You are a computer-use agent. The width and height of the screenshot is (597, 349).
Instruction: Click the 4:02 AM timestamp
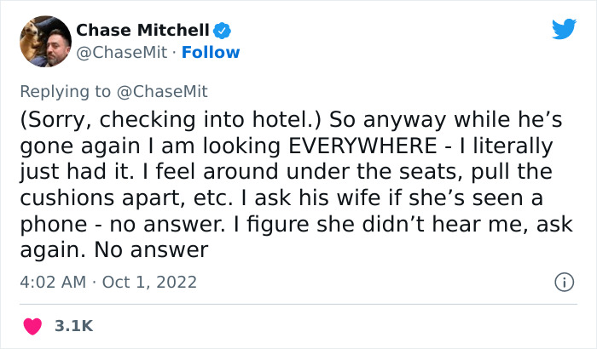pyautogui.click(x=50, y=282)
